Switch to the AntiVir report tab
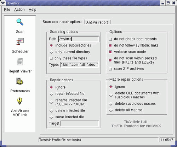This screenshot has width=177, height=147. point(97,22)
